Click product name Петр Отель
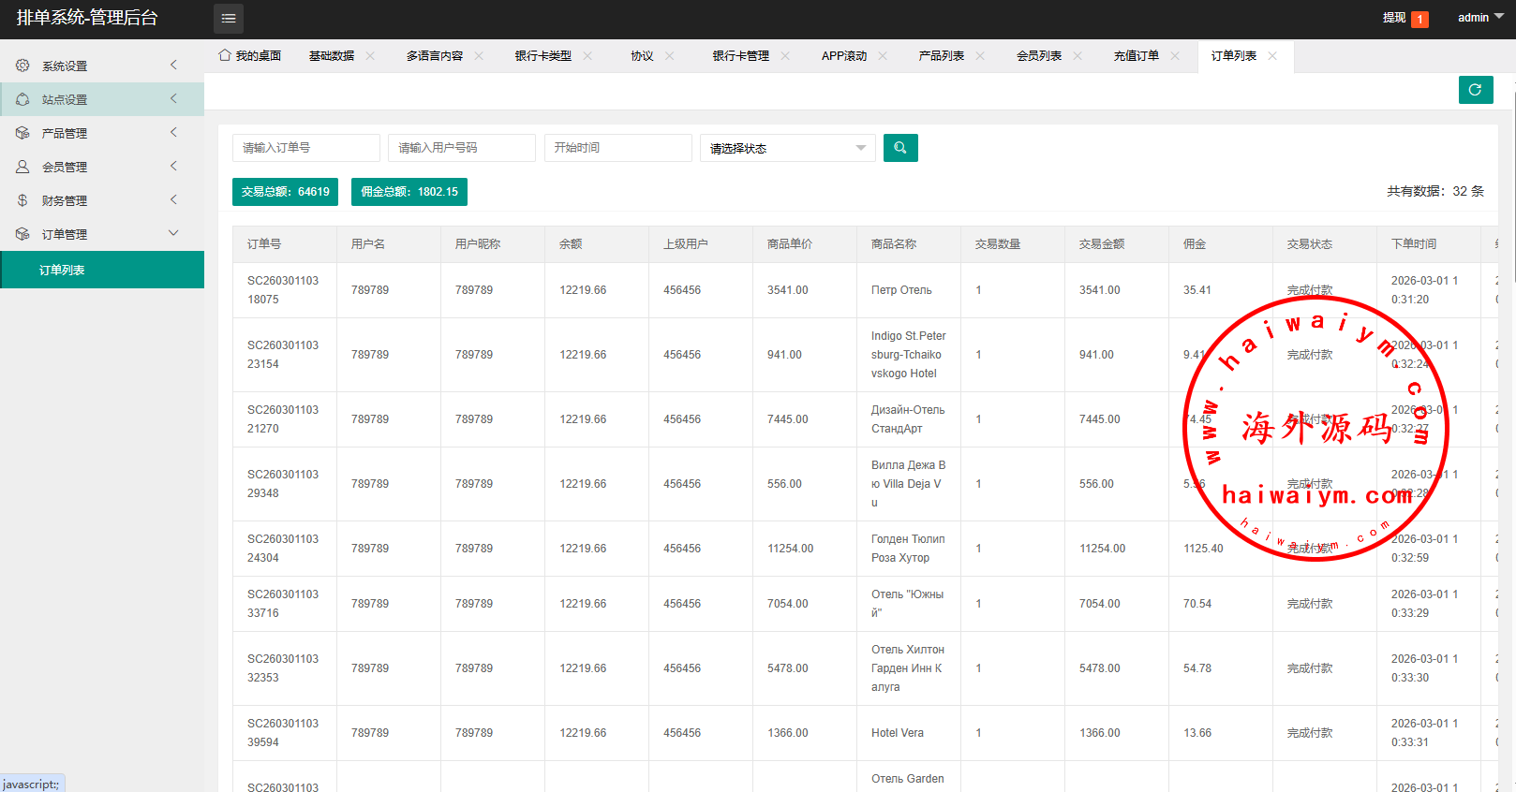The width and height of the screenshot is (1516, 792). pyautogui.click(x=901, y=290)
